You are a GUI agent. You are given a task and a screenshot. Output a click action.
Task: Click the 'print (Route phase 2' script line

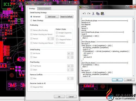click(105, 63)
